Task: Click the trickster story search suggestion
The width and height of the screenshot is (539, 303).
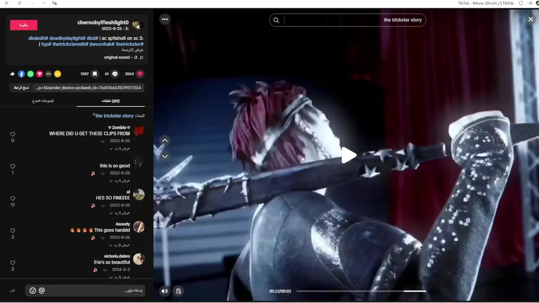Action: coord(114,116)
